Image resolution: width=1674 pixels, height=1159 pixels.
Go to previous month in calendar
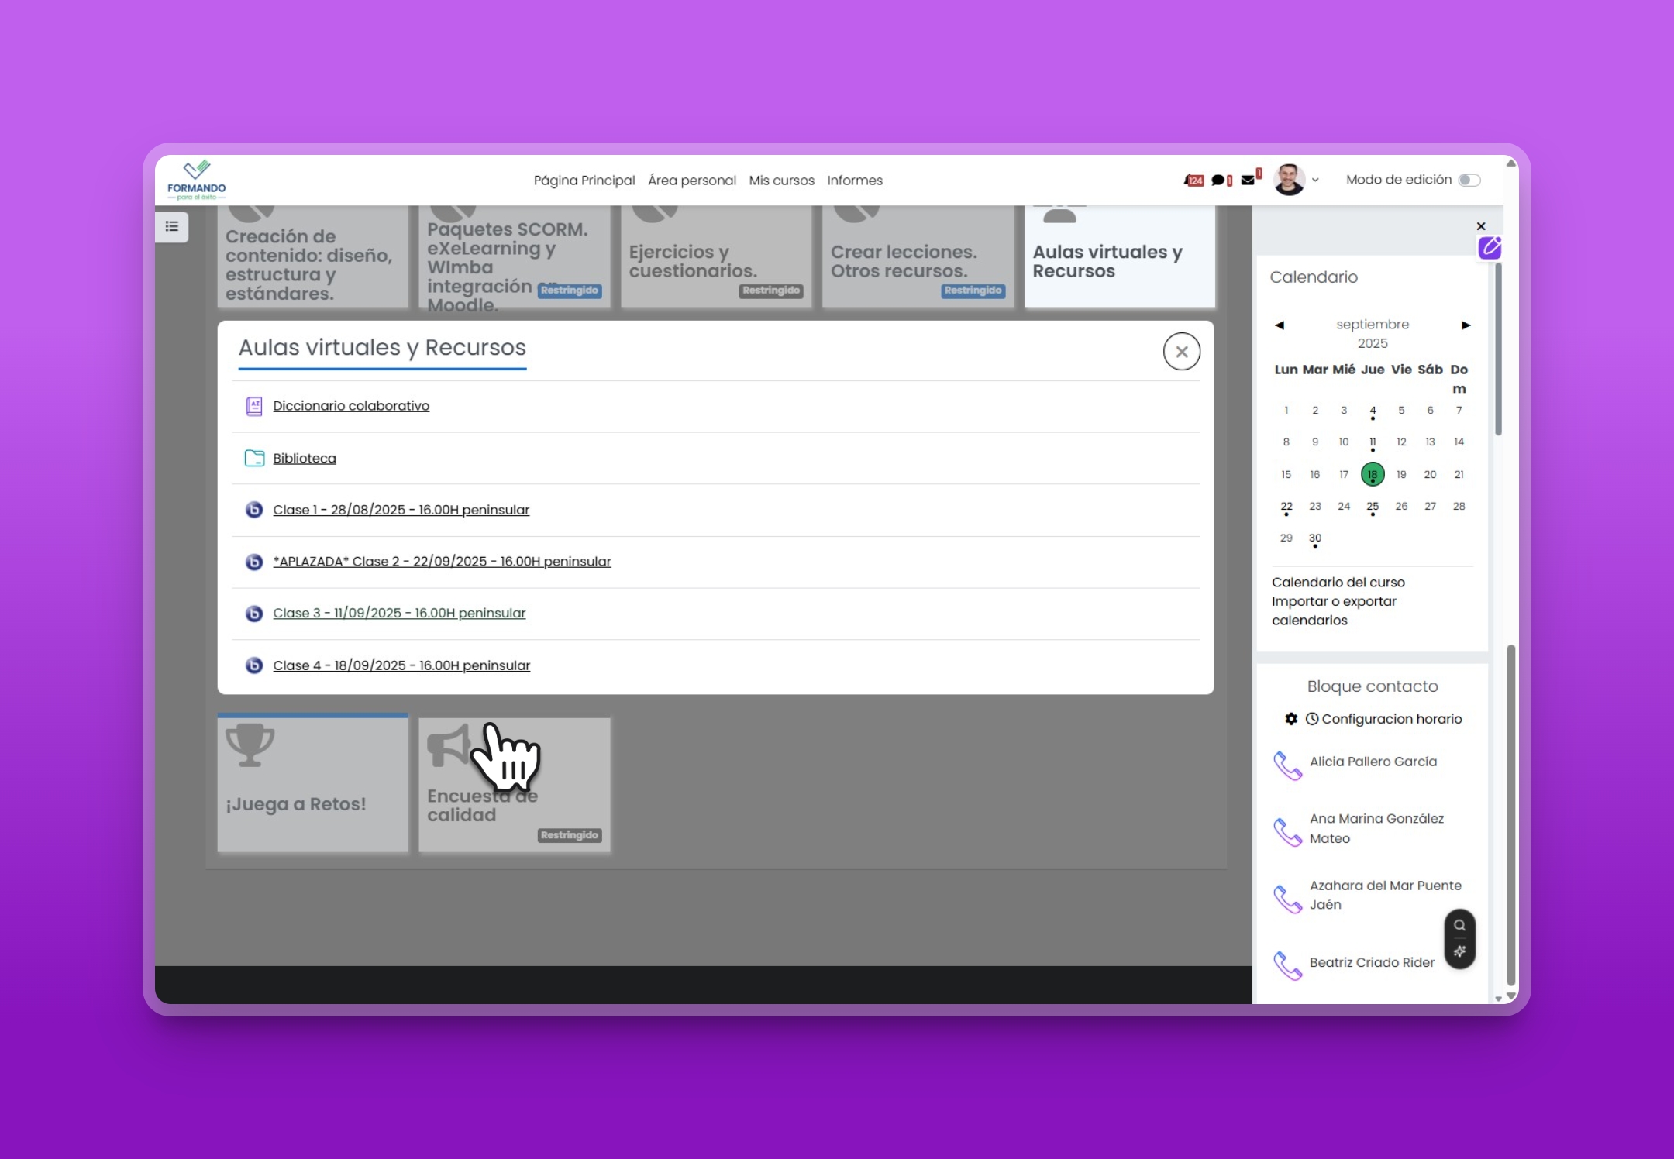click(1280, 325)
